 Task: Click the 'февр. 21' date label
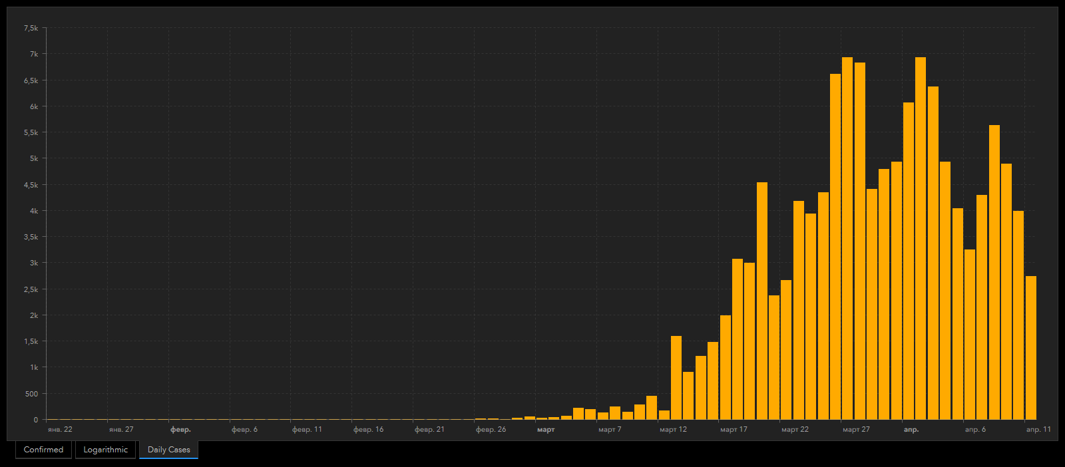[429, 430]
